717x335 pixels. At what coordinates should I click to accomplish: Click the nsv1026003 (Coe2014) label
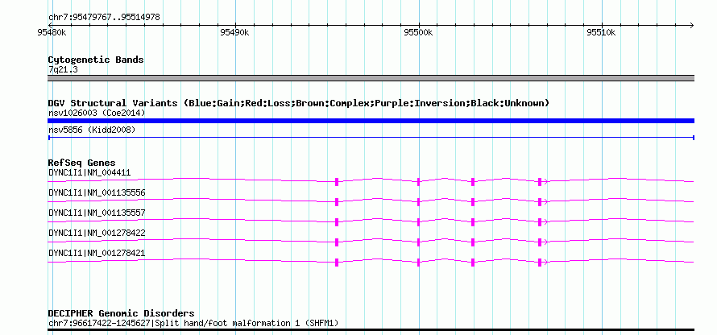click(x=97, y=113)
